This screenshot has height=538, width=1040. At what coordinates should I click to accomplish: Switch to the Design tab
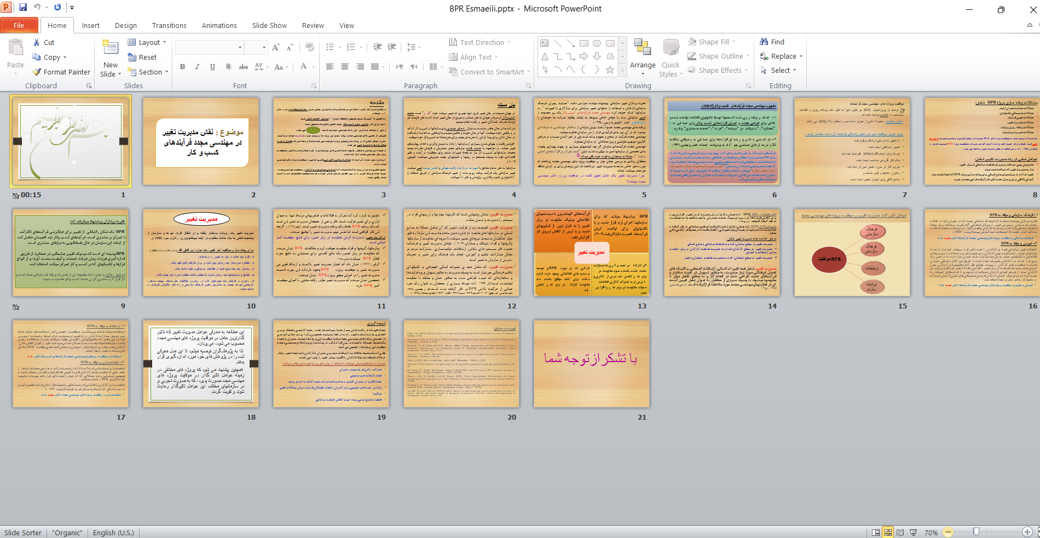126,25
